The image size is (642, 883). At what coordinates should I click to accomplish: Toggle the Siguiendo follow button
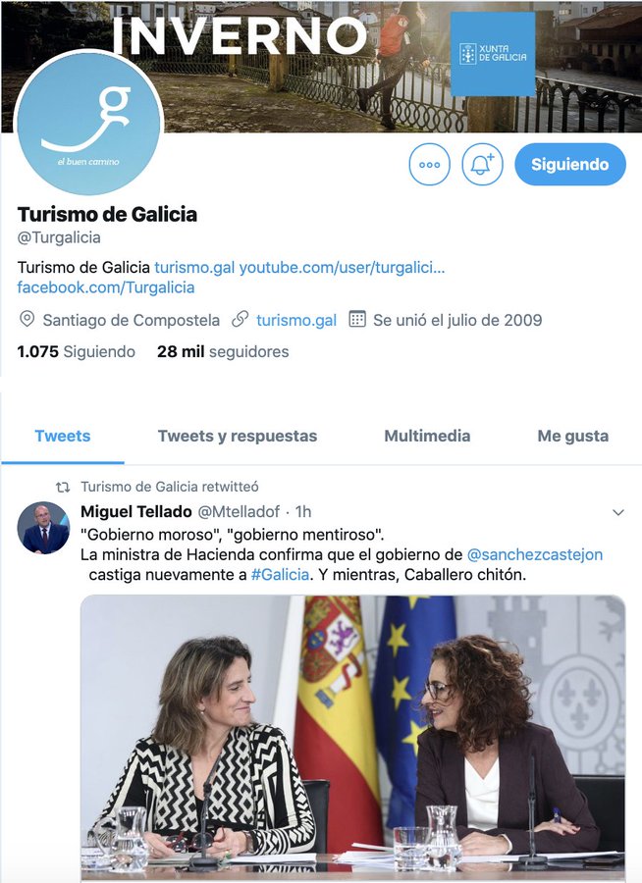click(570, 165)
